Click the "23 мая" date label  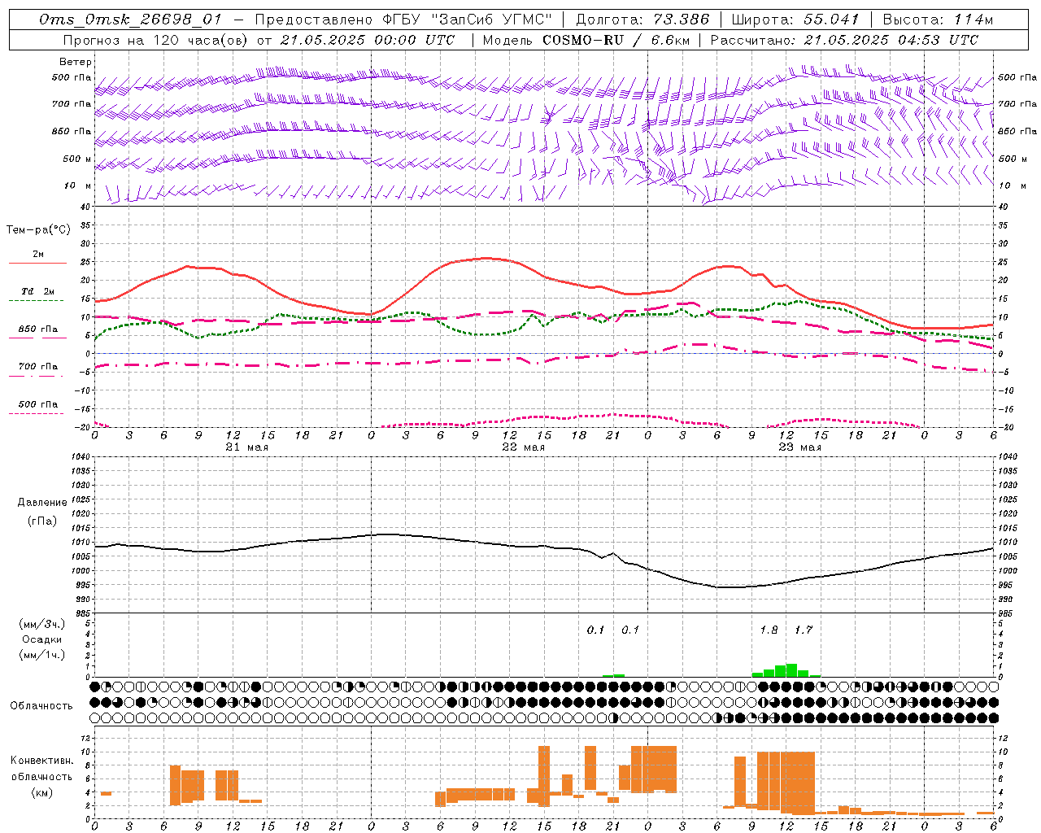tap(799, 447)
